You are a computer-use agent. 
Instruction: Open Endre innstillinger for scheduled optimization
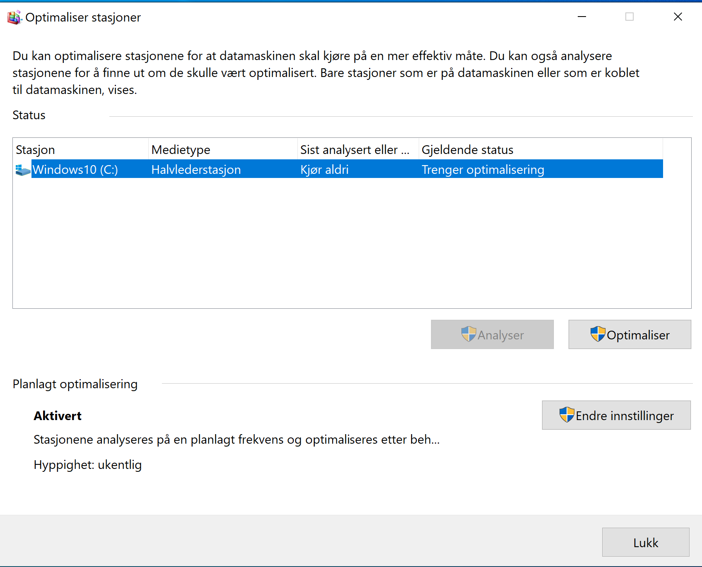point(616,415)
